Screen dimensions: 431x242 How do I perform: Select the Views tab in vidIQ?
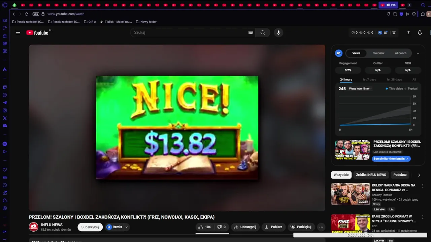pyautogui.click(x=356, y=53)
